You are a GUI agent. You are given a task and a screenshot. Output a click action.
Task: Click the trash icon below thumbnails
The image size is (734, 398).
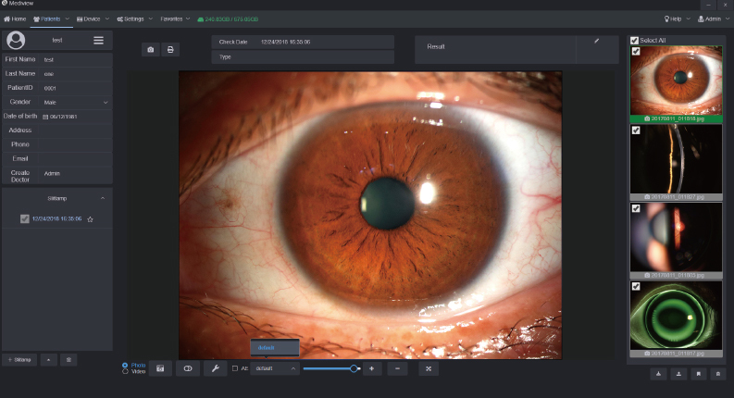pos(718,374)
